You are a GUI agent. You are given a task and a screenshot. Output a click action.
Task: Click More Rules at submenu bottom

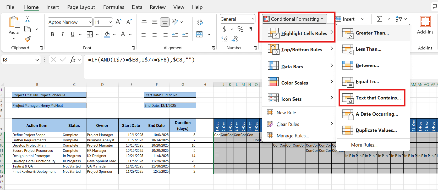pos(364,145)
